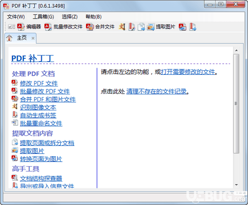
Task: Click the PDF 补丁丁 heading link
Action: (33, 58)
